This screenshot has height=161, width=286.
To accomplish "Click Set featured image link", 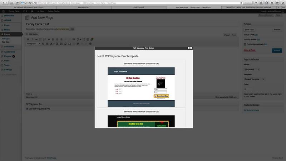I will tap(251, 110).
